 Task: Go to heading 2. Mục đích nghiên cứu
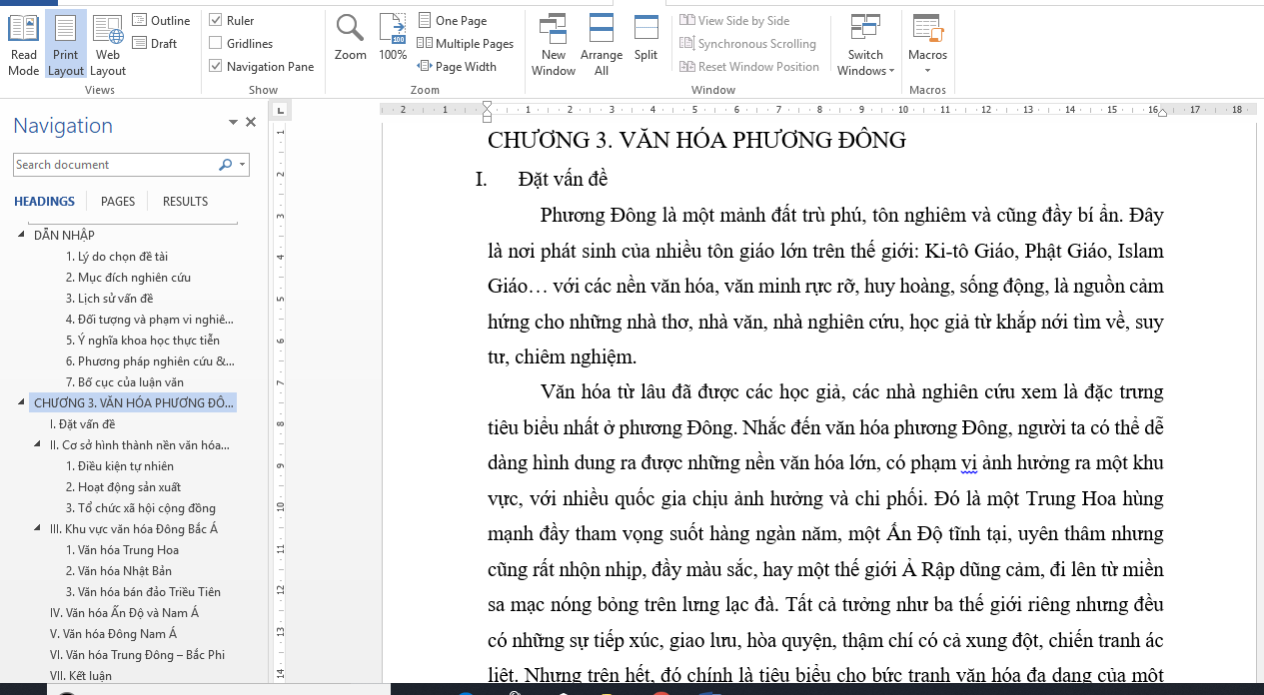click(x=128, y=278)
